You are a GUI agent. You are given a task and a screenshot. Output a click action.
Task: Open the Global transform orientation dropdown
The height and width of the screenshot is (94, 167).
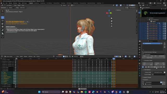click(64, 5)
